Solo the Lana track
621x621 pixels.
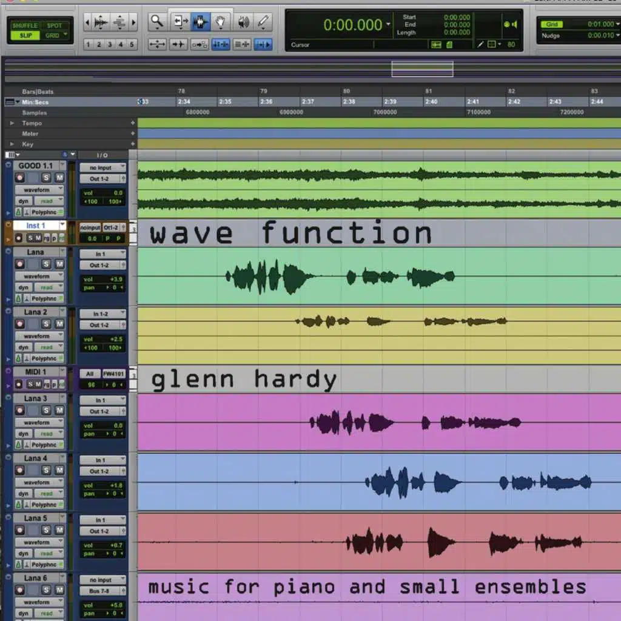point(46,264)
